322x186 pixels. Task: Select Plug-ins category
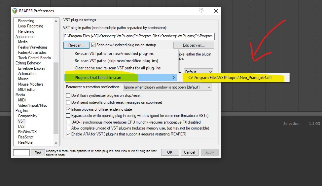pyautogui.click(x=21, y=111)
